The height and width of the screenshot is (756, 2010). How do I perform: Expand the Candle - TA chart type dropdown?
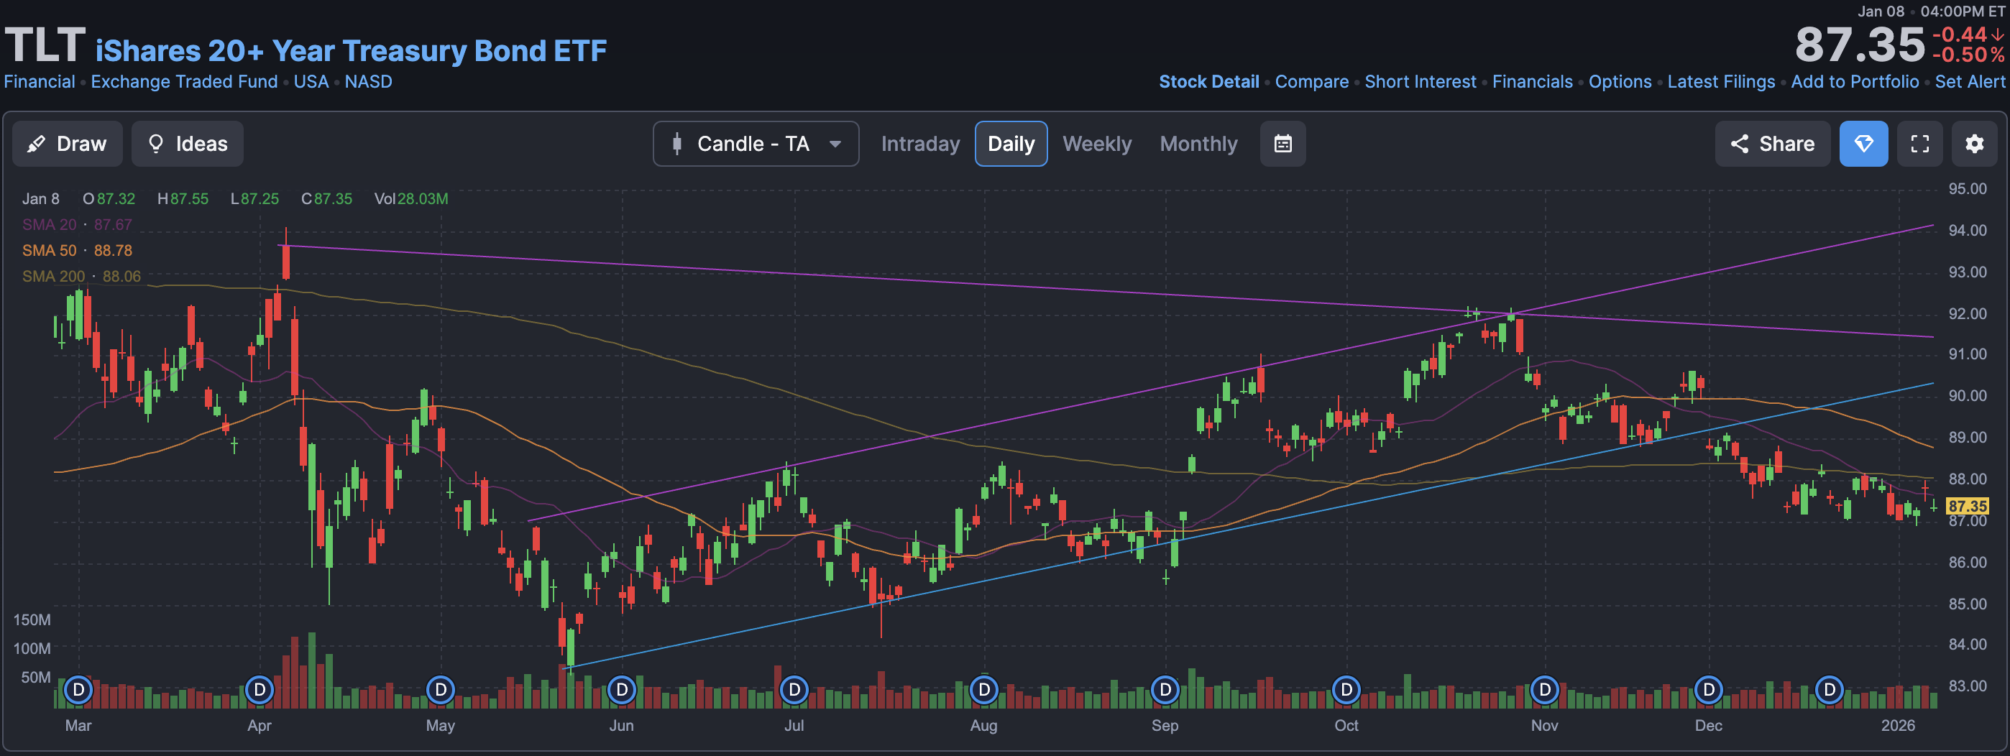coord(756,144)
